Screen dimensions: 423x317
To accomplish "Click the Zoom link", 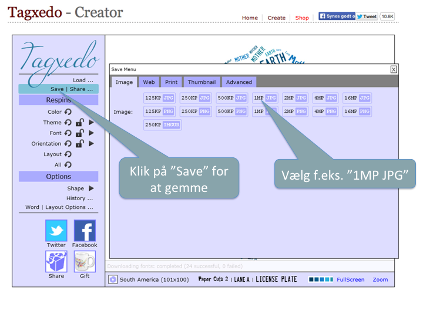I will coord(380,279).
